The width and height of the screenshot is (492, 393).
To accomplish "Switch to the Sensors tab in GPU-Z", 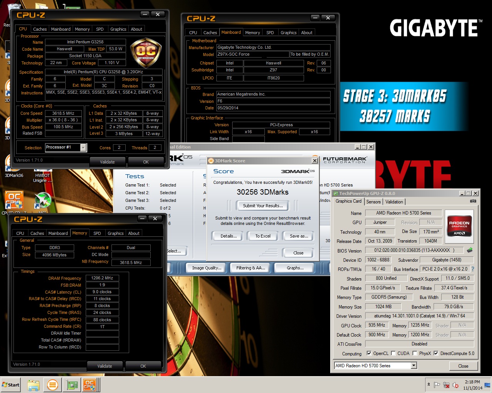I will point(374,202).
